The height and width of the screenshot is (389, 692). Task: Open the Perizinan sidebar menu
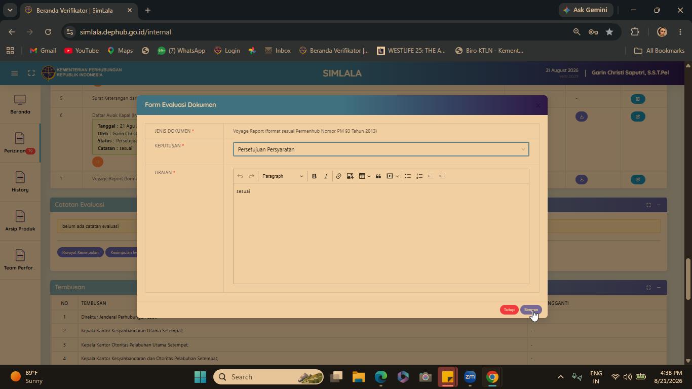pos(20,143)
